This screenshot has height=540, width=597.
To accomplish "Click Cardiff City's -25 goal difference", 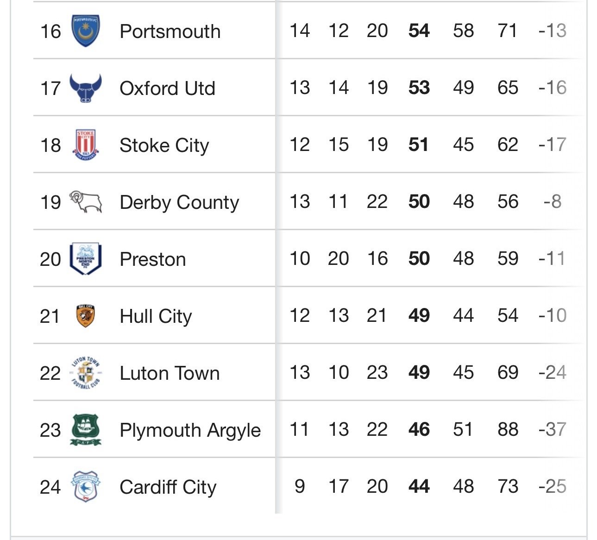I will (553, 486).
